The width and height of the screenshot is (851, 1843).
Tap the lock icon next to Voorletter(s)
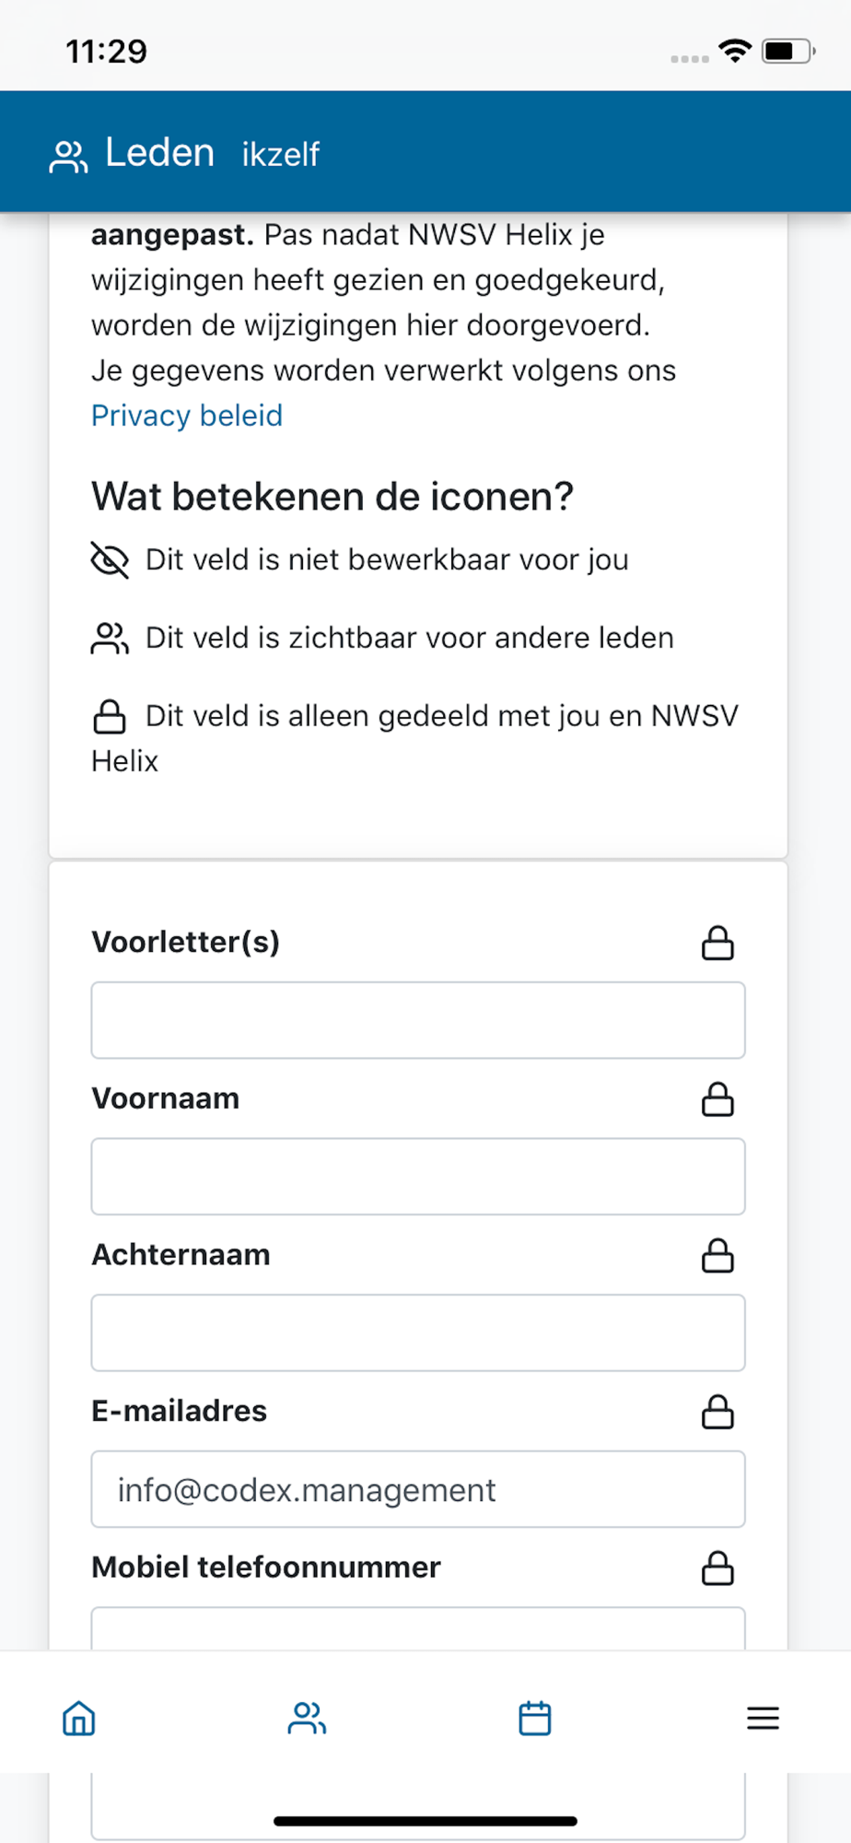(x=717, y=943)
